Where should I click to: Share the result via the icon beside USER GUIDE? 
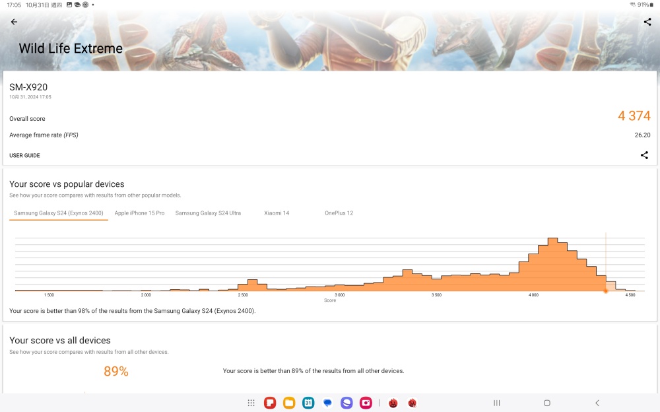[x=644, y=155]
